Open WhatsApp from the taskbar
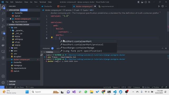169x95 pixels. click(86, 92)
